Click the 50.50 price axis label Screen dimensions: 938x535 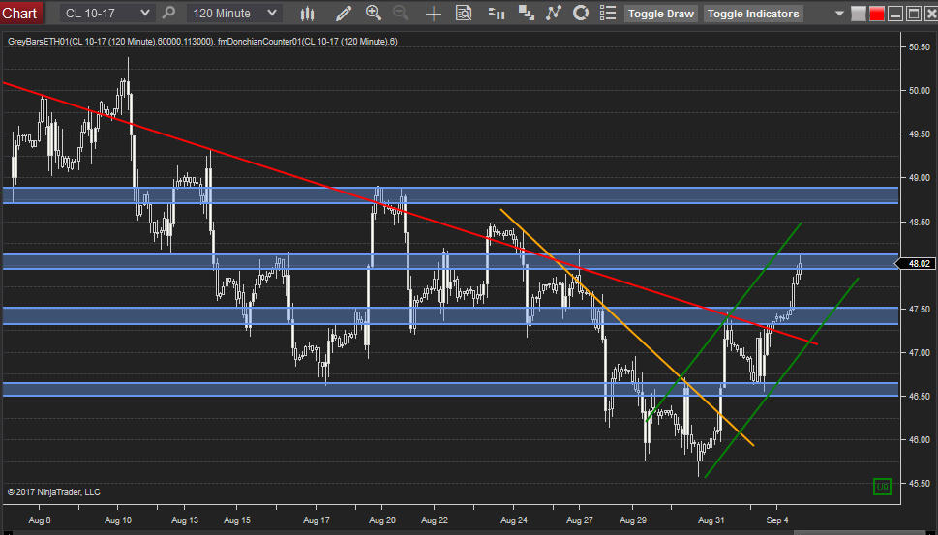(x=919, y=46)
